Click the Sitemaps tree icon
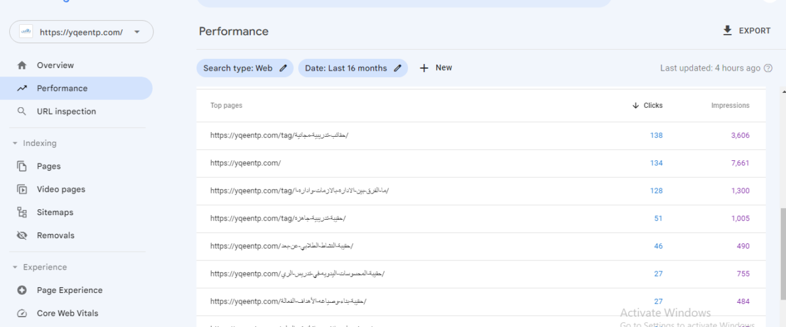 [x=22, y=213]
